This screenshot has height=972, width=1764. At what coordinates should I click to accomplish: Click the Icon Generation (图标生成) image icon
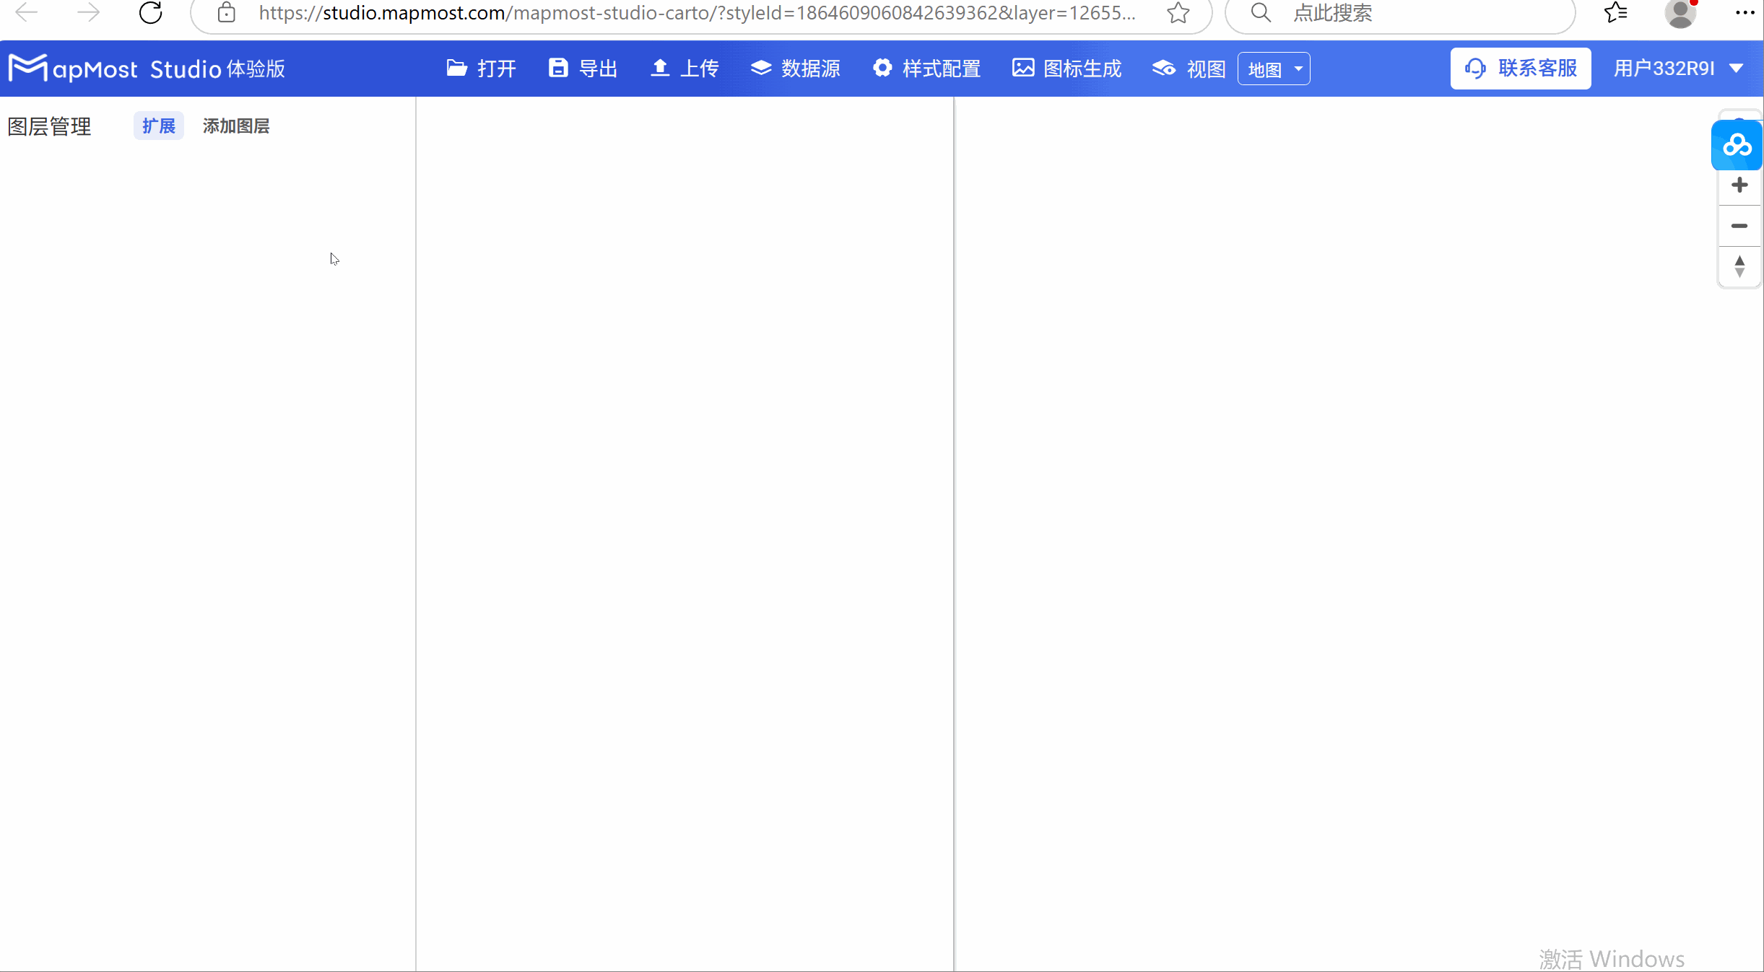[x=1022, y=68]
